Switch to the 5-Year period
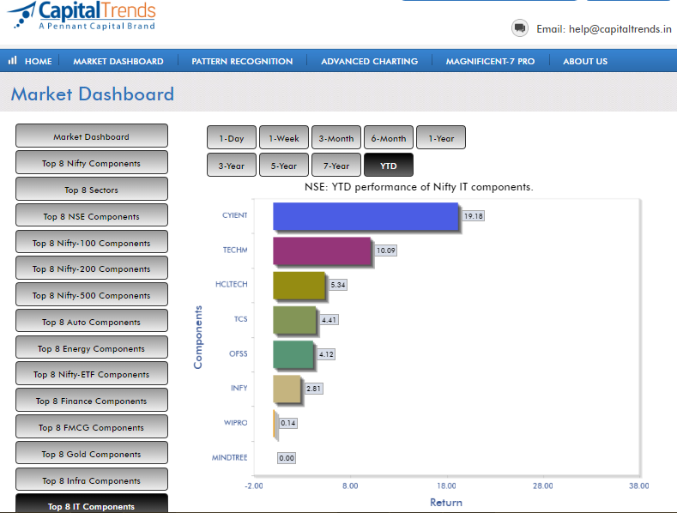 (284, 165)
